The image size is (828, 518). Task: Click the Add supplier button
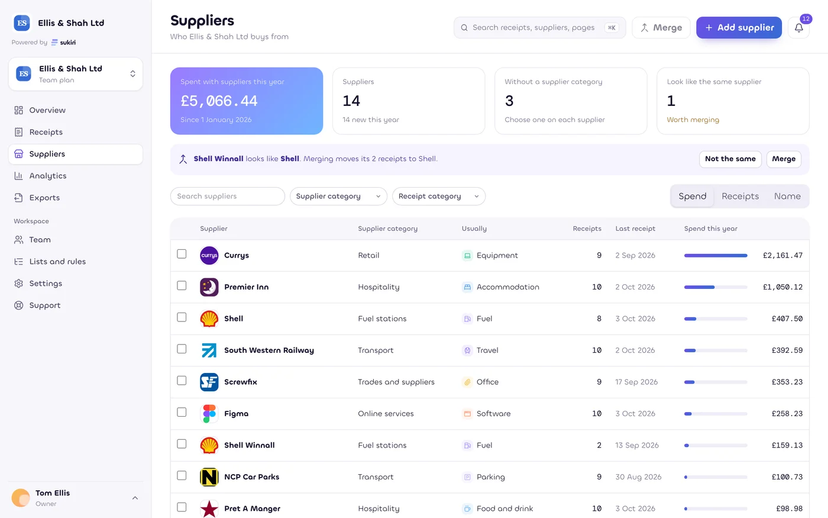pyautogui.click(x=739, y=28)
